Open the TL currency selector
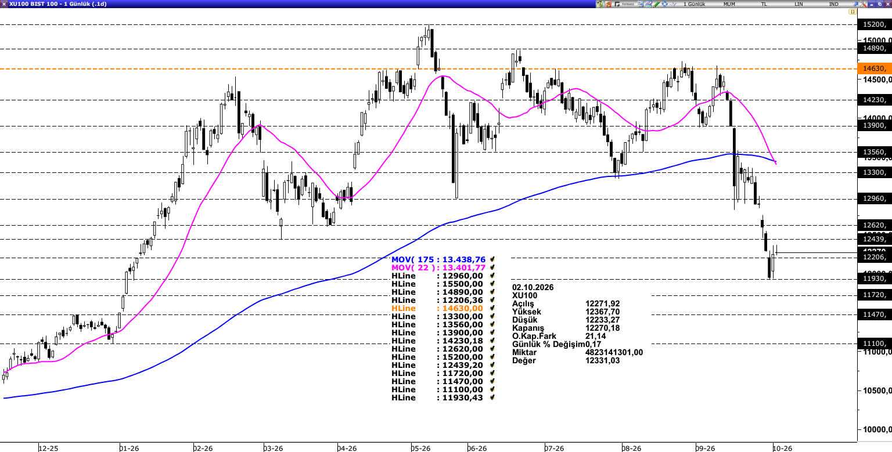Viewport: 892px width, 452px height. pyautogui.click(x=764, y=4)
